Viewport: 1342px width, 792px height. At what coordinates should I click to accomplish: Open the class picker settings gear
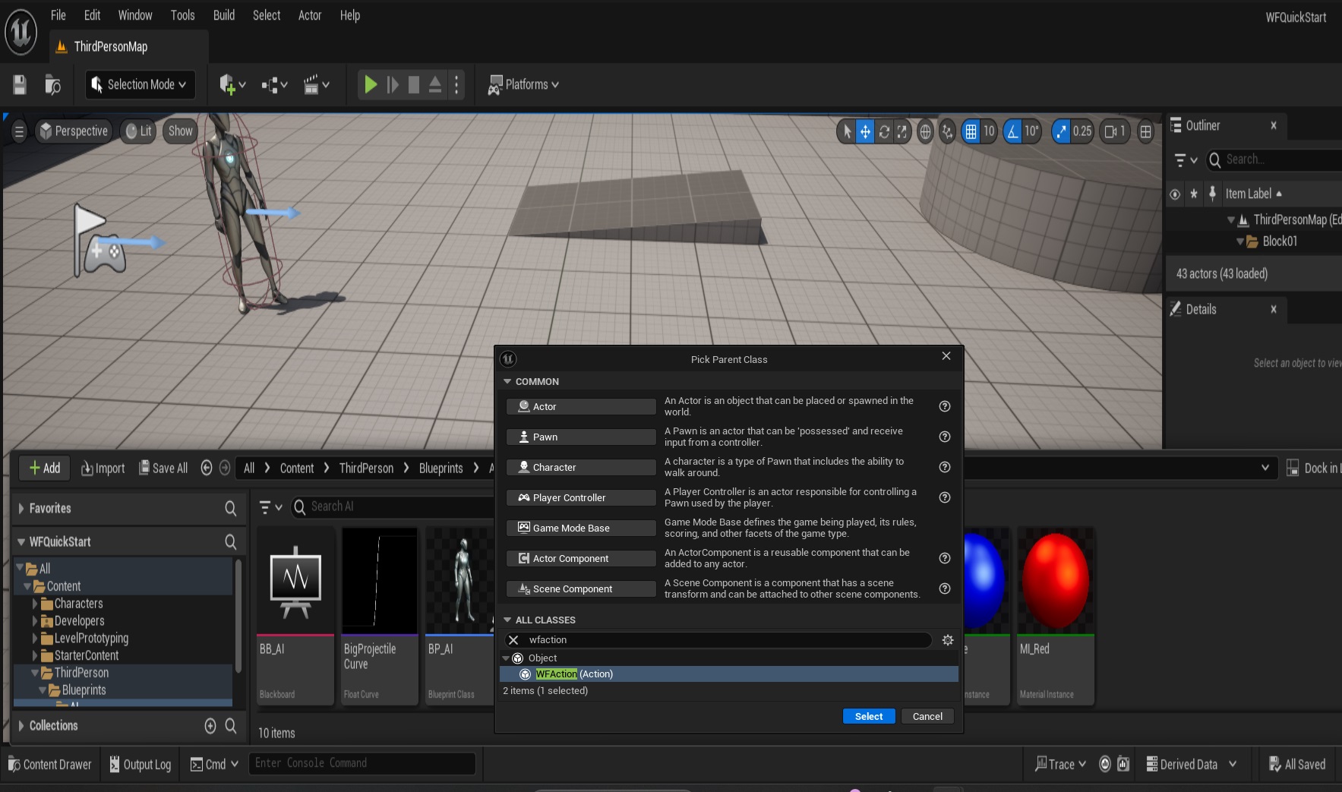tap(948, 640)
